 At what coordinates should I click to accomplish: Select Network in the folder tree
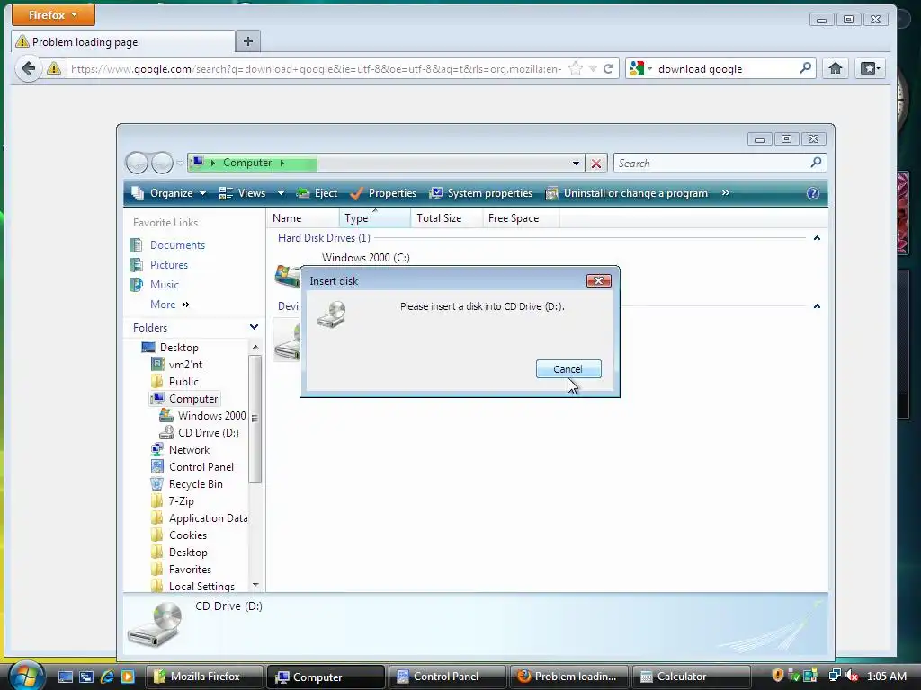point(180,450)
